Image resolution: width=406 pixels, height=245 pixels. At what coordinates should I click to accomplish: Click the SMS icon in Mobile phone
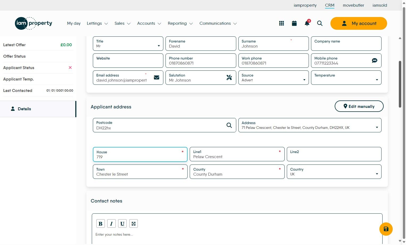click(374, 61)
